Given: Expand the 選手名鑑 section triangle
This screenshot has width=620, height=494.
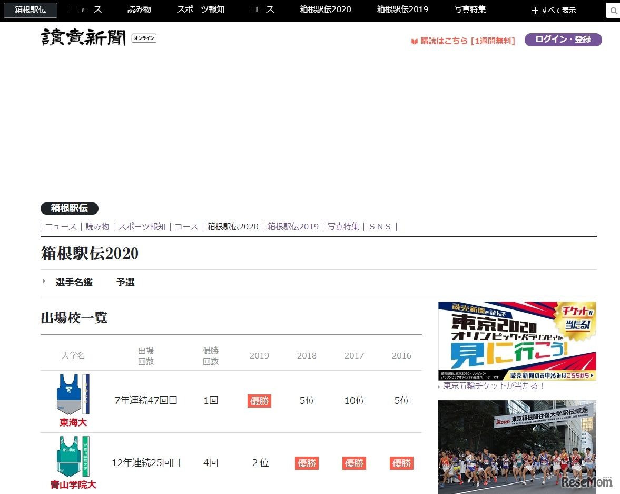Looking at the screenshot, I should 44,281.
